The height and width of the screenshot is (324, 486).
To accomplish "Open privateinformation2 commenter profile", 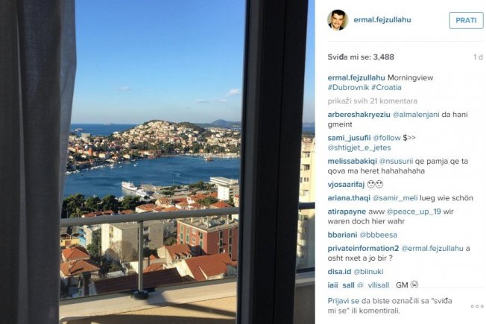I will pyautogui.click(x=363, y=249).
